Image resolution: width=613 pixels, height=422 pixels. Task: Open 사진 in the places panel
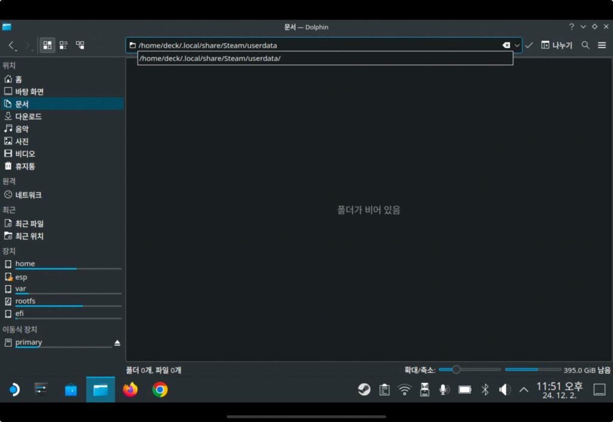[x=62, y=141]
